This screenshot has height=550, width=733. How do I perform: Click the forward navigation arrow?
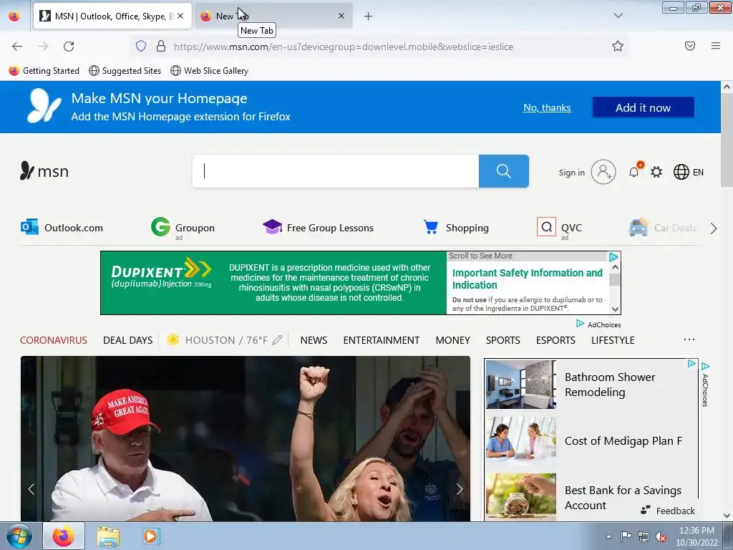pos(43,47)
